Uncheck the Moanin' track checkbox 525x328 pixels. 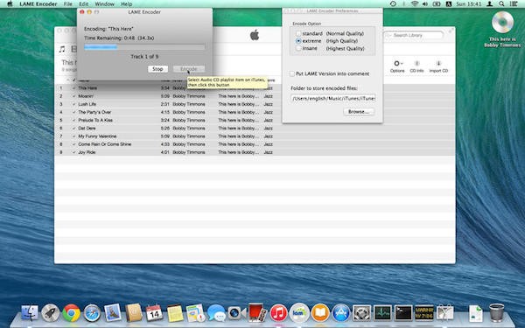pyautogui.click(x=73, y=96)
